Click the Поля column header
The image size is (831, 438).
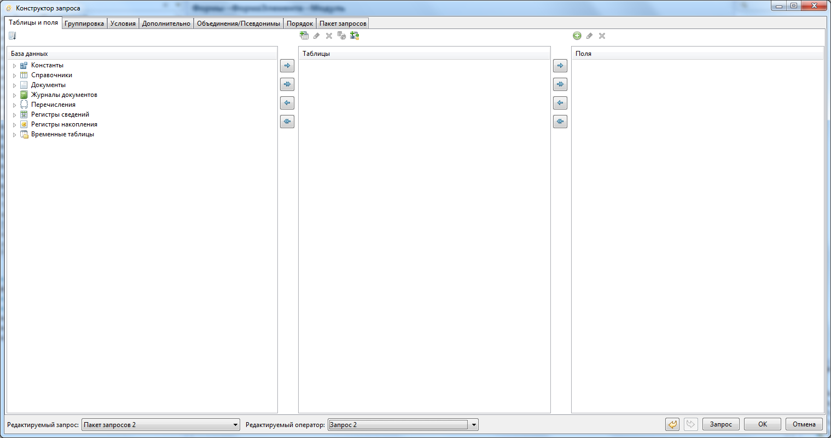coord(698,54)
